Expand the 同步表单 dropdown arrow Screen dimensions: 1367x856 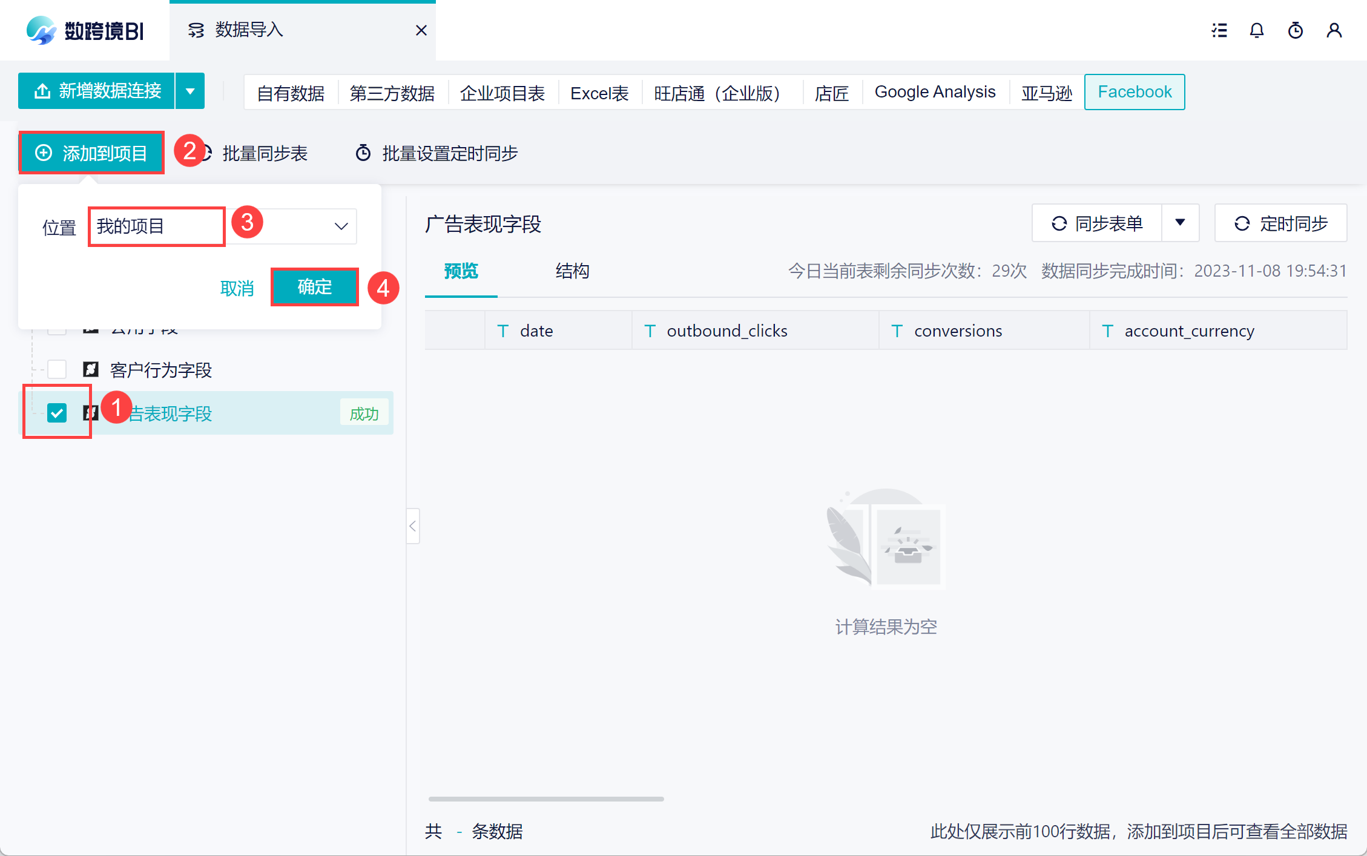pyautogui.click(x=1180, y=223)
